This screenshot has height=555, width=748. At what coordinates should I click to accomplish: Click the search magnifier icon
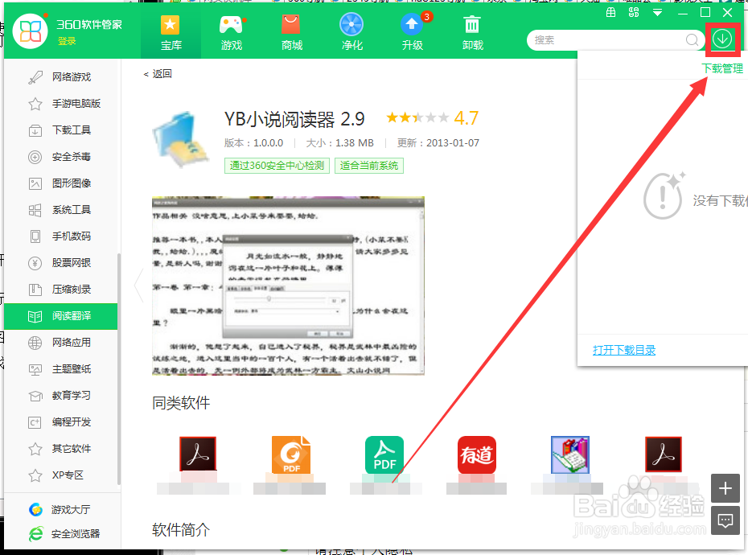[692, 40]
